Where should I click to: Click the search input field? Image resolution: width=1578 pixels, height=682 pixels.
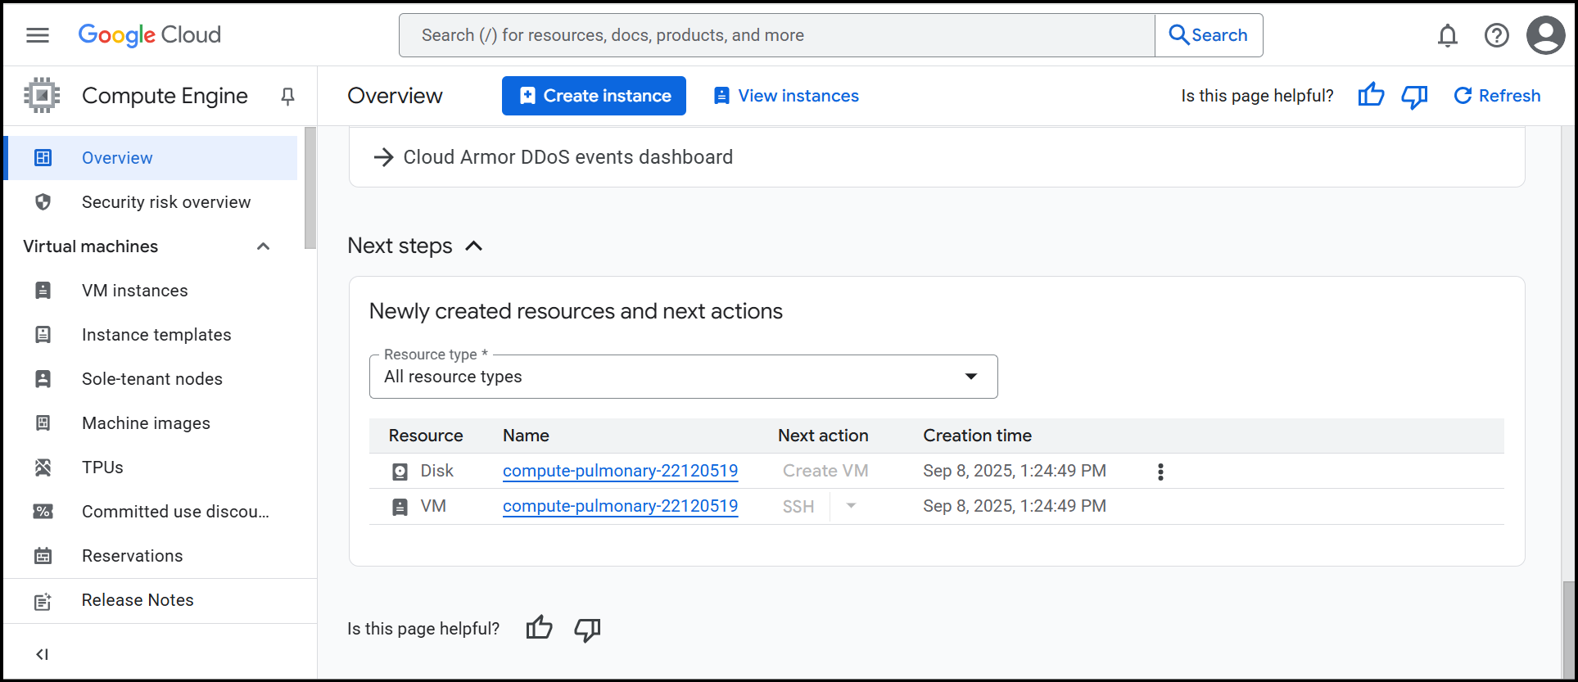[776, 35]
